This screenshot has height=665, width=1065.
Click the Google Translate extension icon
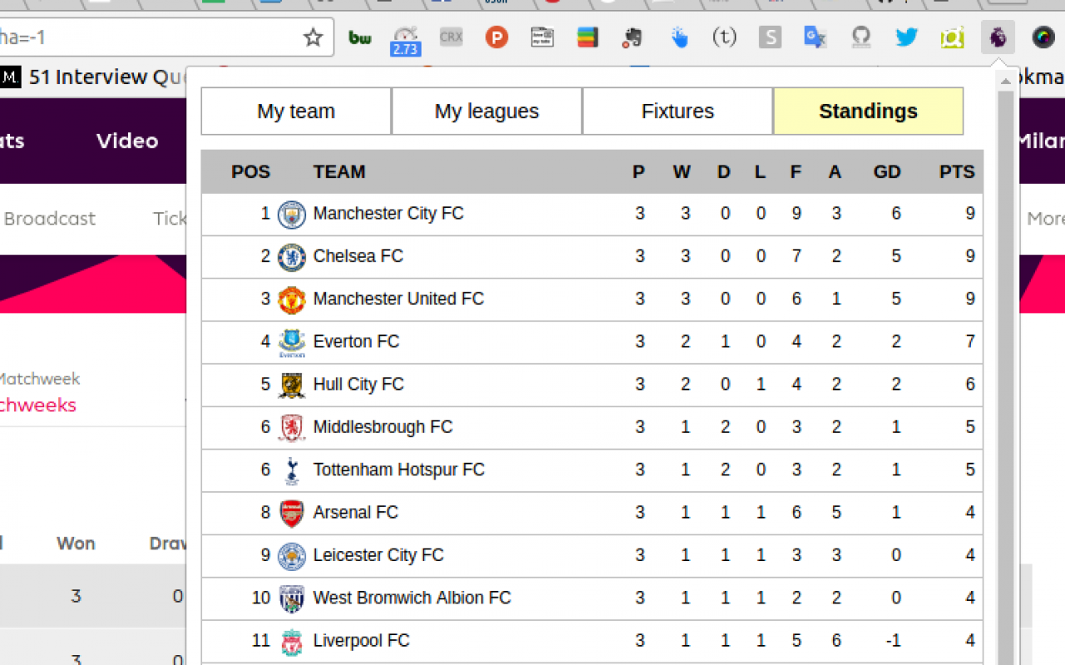pos(815,37)
